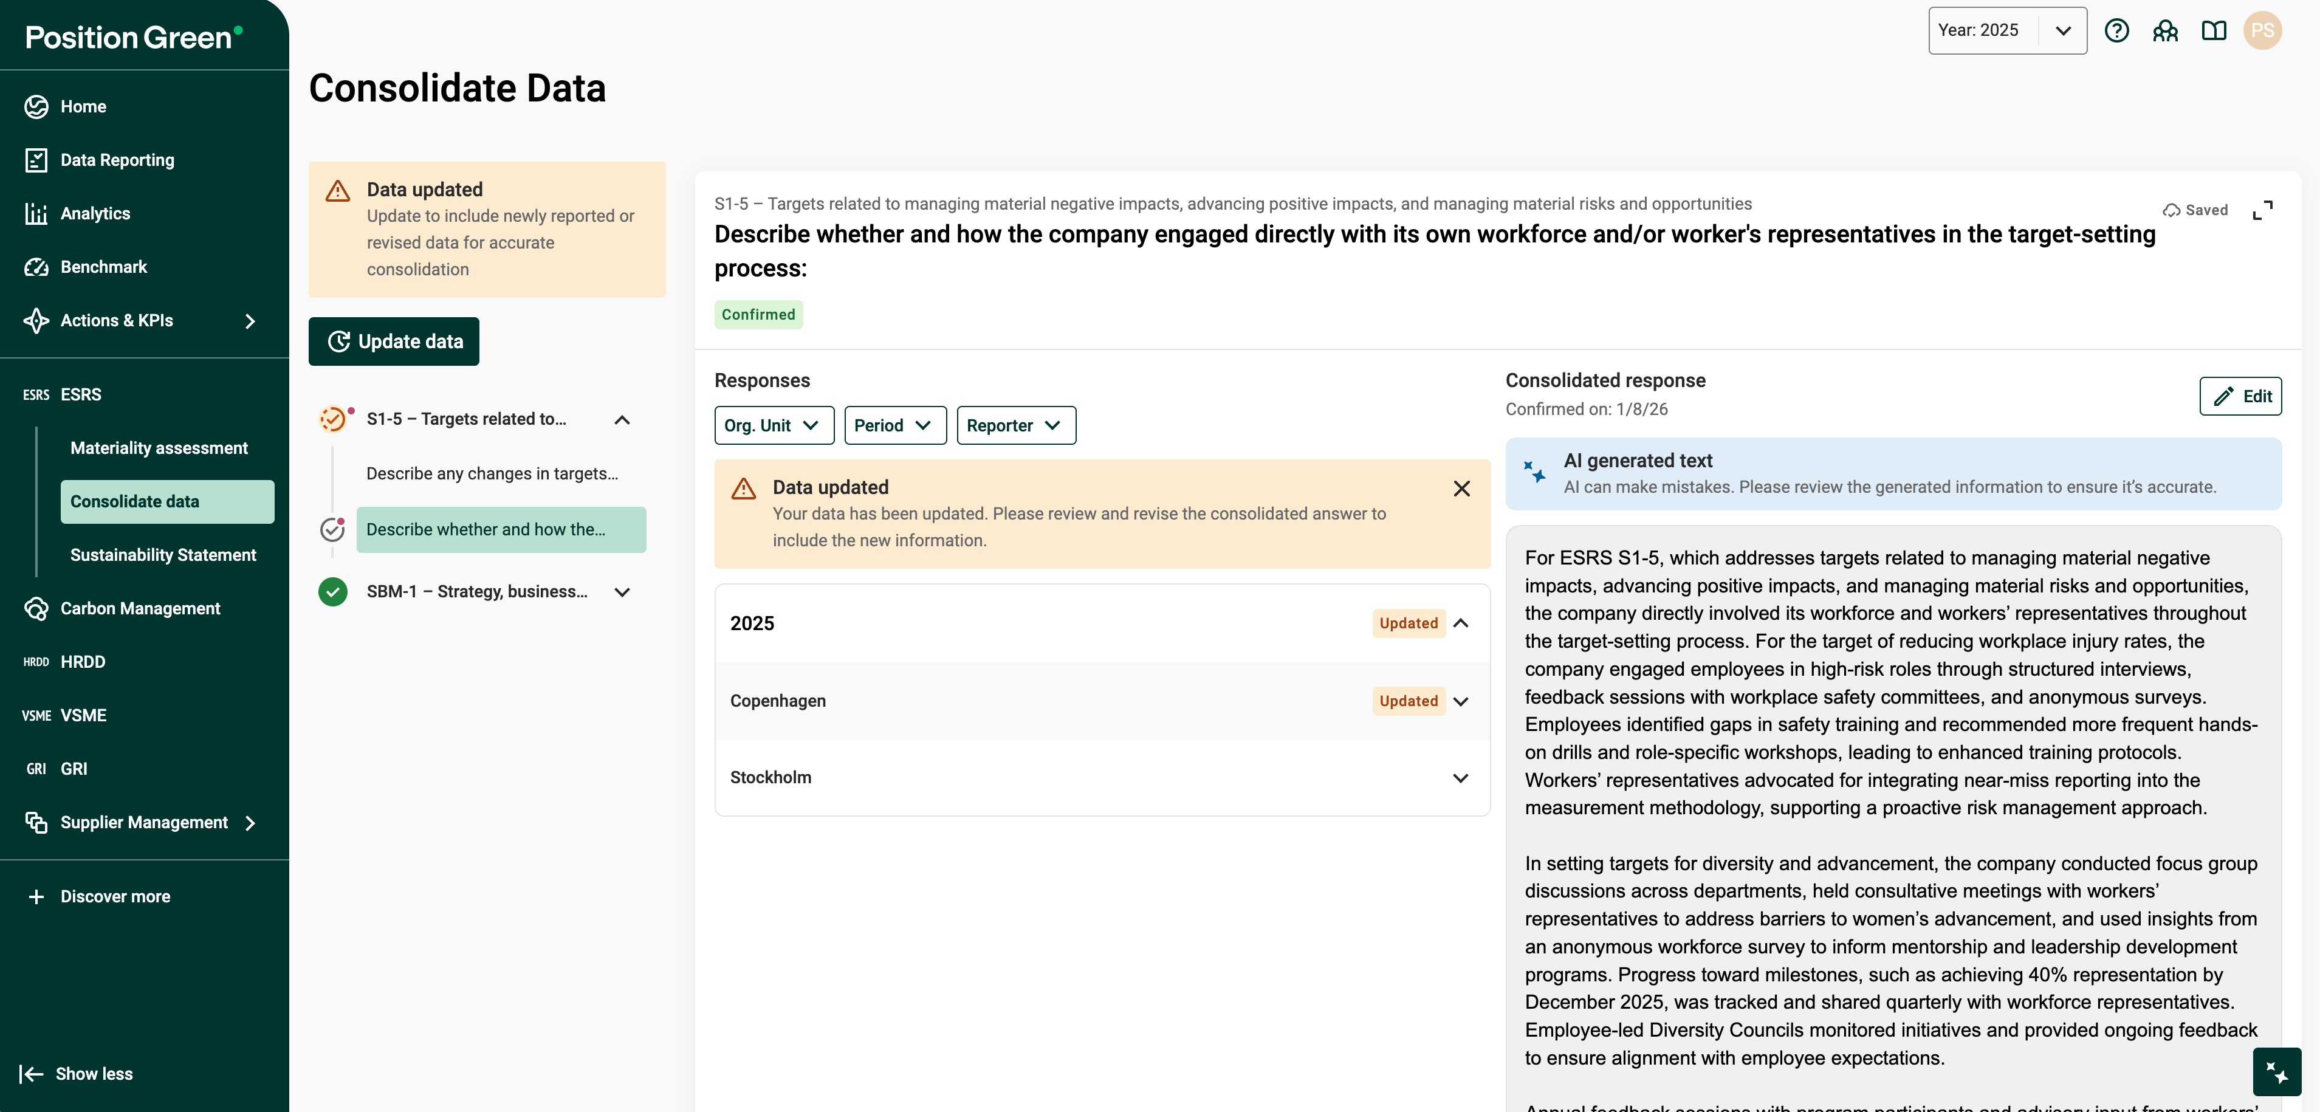Expand the Stockholm response row
Screen dimensions: 2320x1112
tap(1460, 778)
